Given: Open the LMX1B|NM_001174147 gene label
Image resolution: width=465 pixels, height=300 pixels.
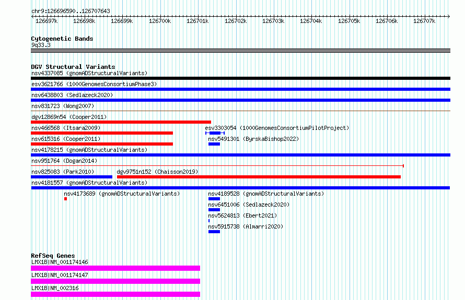Looking at the screenshot, I should [60, 275].
